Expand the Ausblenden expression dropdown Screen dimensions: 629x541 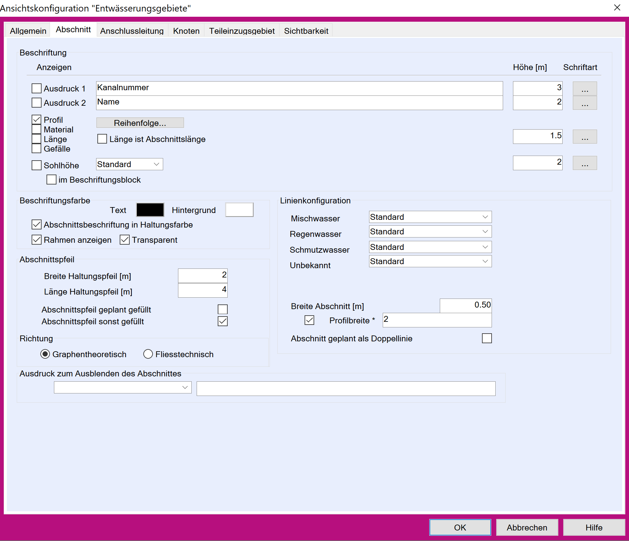(x=123, y=387)
